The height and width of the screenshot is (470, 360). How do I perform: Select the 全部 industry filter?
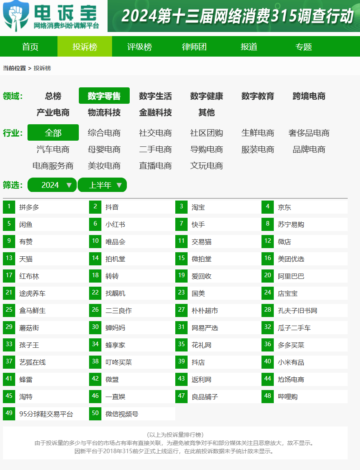(x=53, y=132)
